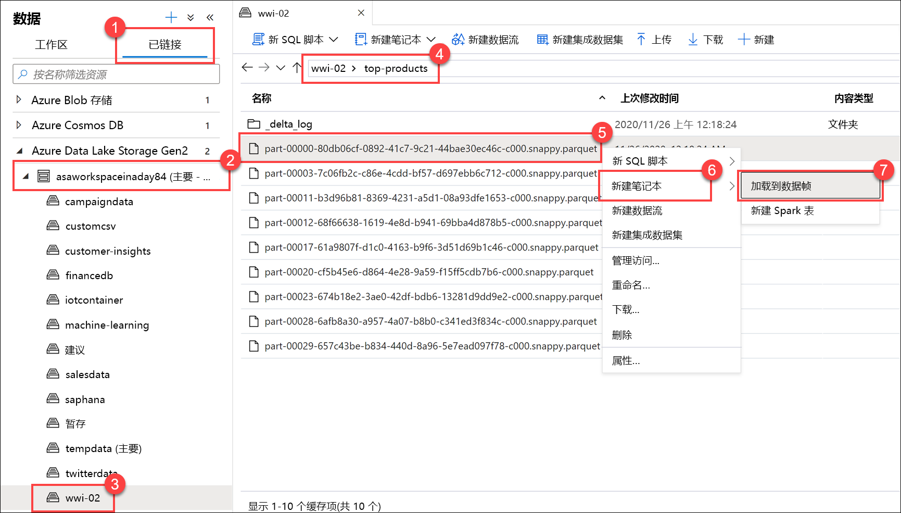Open the campaigndata container
The height and width of the screenshot is (513, 901).
(x=99, y=202)
